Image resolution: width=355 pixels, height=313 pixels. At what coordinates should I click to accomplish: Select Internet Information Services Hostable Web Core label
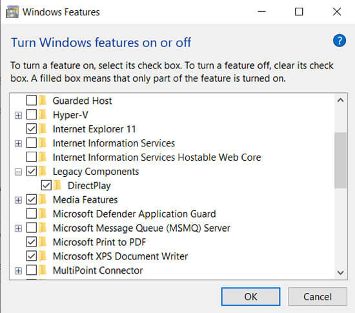point(157,157)
